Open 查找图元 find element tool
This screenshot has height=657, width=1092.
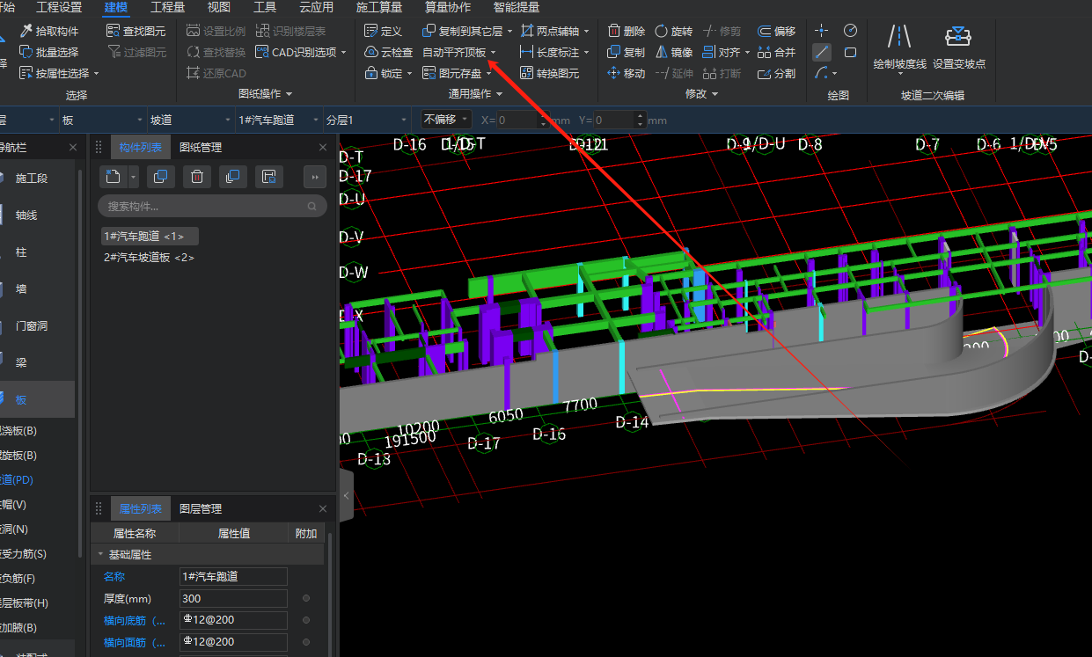(x=136, y=31)
